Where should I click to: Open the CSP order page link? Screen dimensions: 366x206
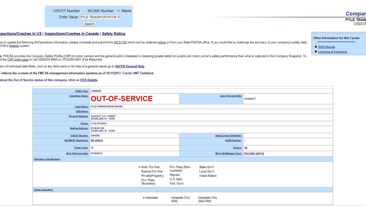click(18, 60)
